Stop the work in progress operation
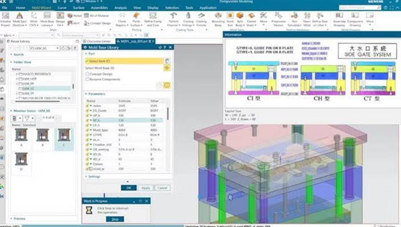 [x=115, y=219]
